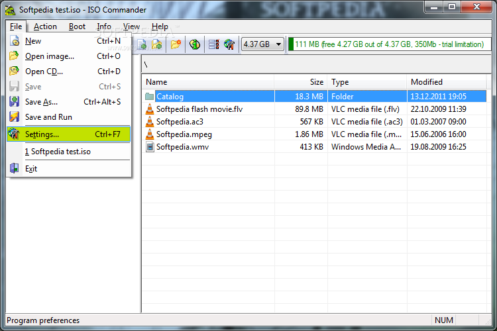Screen dimensions: 497x331
Task: Open the Boot menu
Action: 77,26
